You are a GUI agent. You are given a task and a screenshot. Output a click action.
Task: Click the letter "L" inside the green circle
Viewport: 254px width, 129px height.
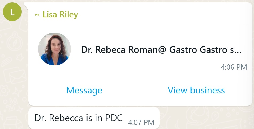point(12,13)
